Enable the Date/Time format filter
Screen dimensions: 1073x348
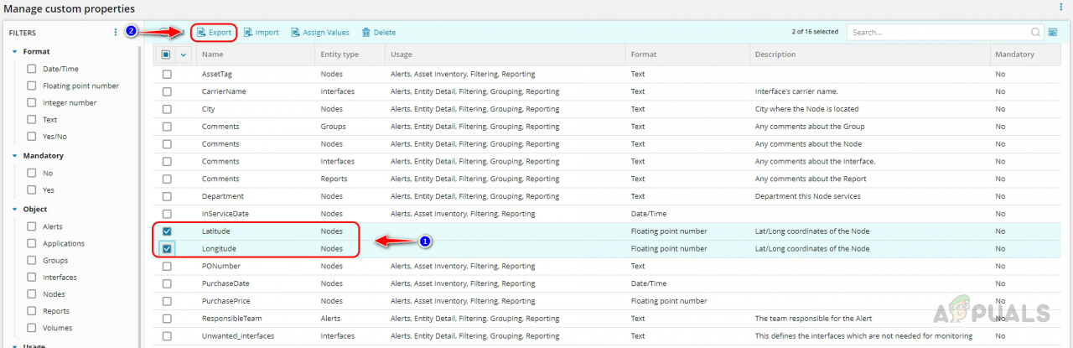coord(32,69)
